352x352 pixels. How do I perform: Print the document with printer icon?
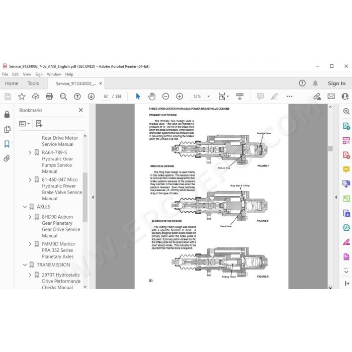pos(49,97)
